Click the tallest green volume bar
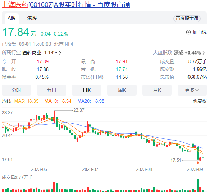Viewport: 209px width, 194px height. tap(198, 185)
